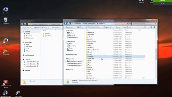
Task: Toggle the preview pane icon in front window
Action: pos(151,27)
